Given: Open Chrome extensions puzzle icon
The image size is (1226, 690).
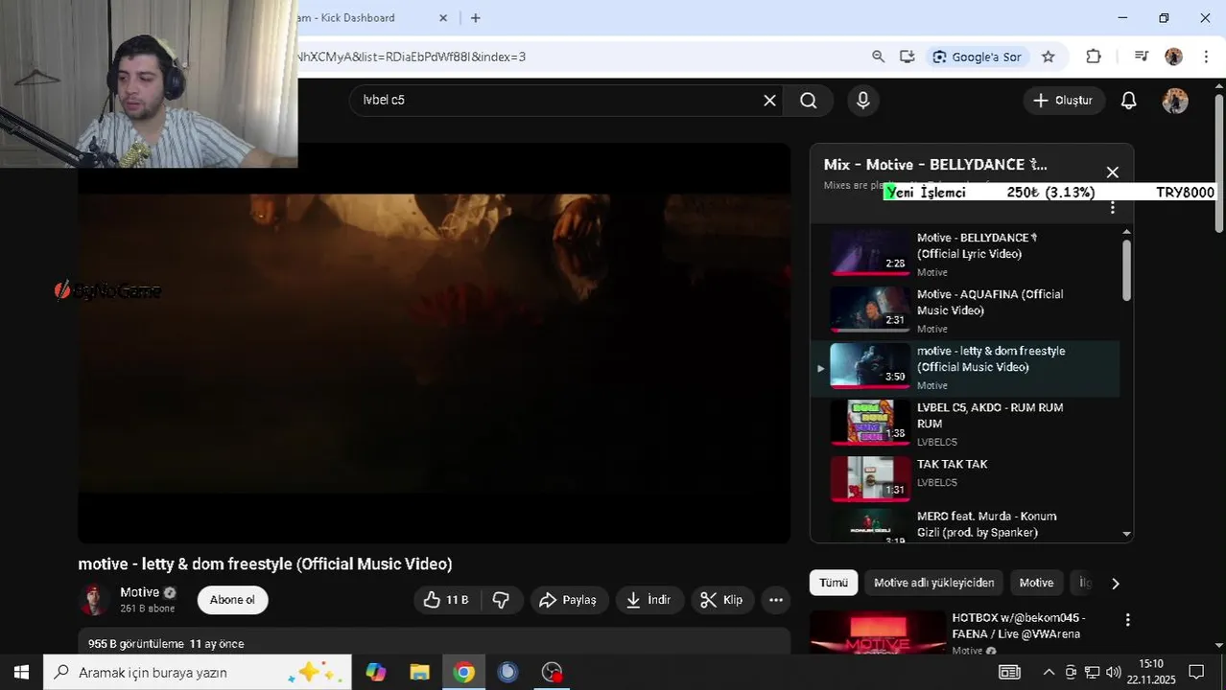Looking at the screenshot, I should [1094, 57].
